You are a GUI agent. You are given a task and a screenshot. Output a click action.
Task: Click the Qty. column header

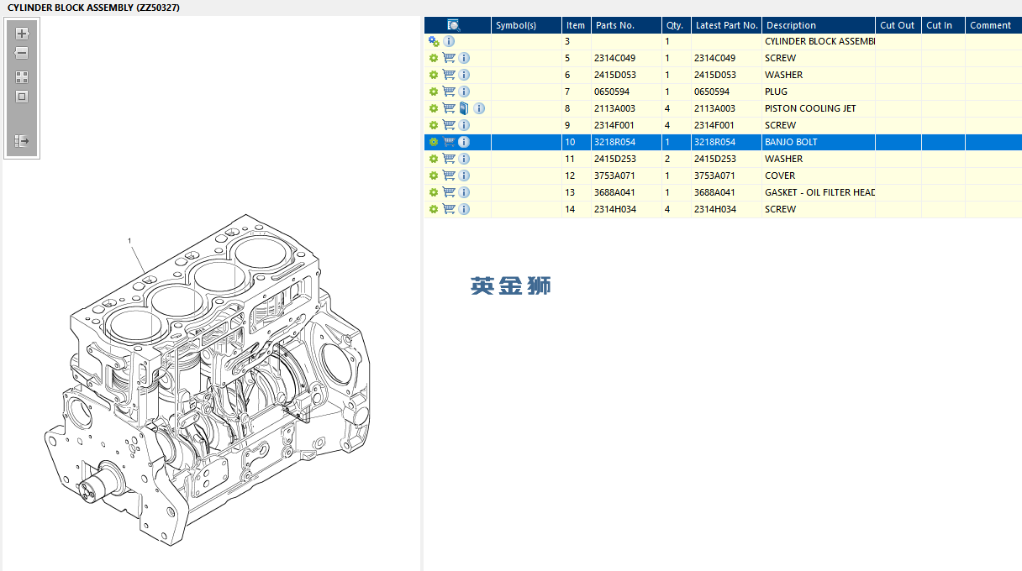[x=677, y=25]
